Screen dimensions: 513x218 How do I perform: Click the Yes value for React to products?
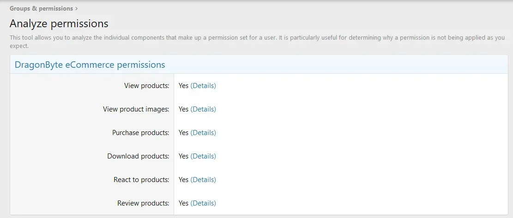(183, 179)
